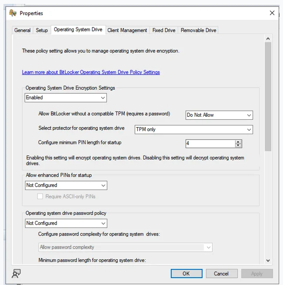Confirm with the OK button
The height and width of the screenshot is (285, 283).
point(186,273)
